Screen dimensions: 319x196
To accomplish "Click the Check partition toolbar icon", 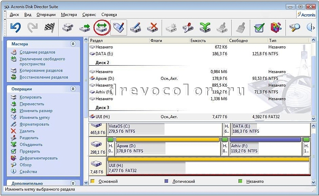I will 259,27.
